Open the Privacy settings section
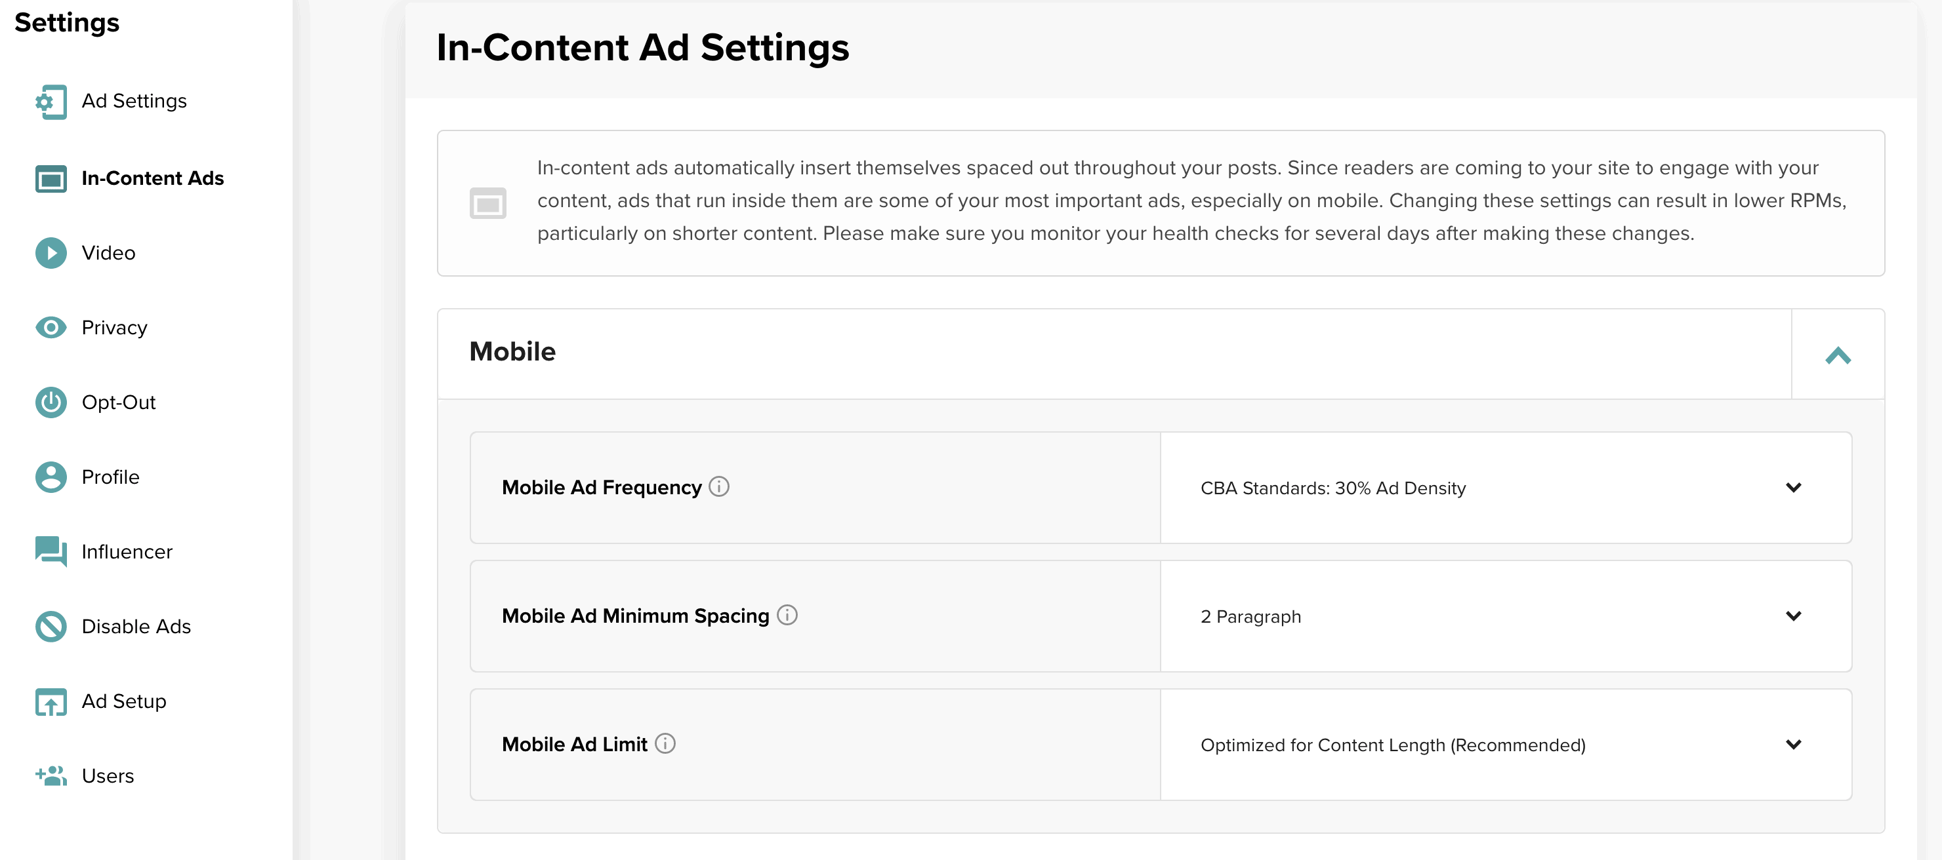Image resolution: width=1942 pixels, height=860 pixels. point(115,328)
